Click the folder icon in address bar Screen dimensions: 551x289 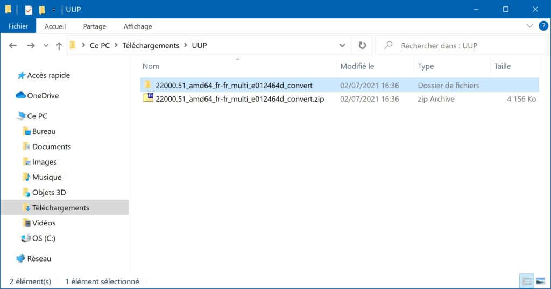coord(73,45)
